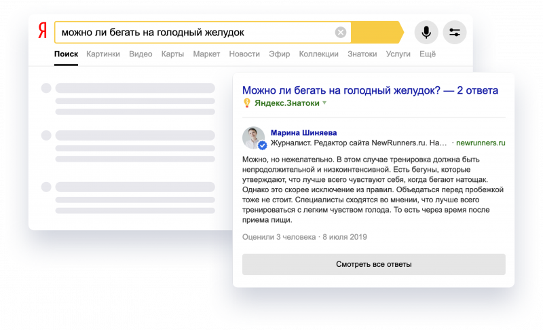Image resolution: width=543 pixels, height=330 pixels.
Task: Switch to the Видео tab
Action: (x=141, y=54)
